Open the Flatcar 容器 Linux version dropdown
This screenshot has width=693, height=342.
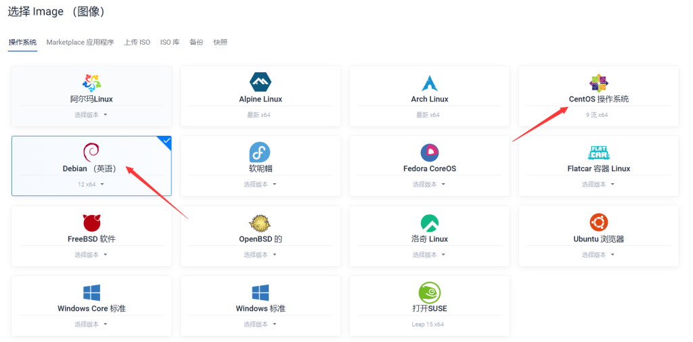click(598, 185)
